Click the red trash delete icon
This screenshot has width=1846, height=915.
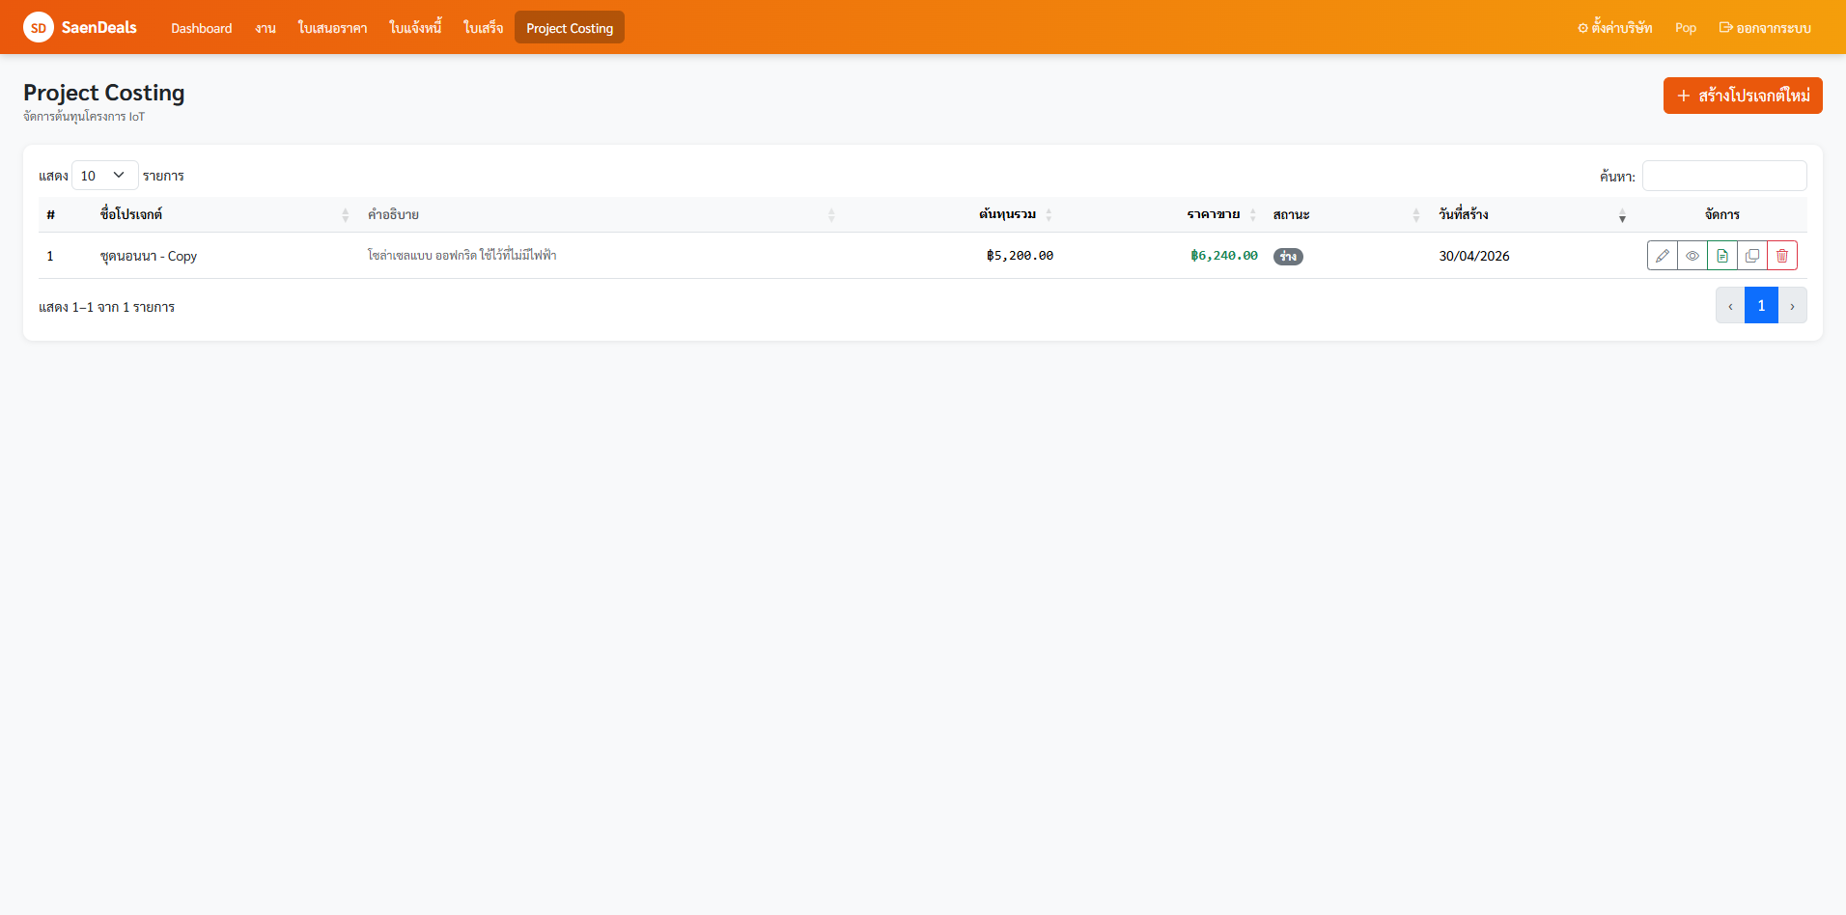(x=1782, y=256)
